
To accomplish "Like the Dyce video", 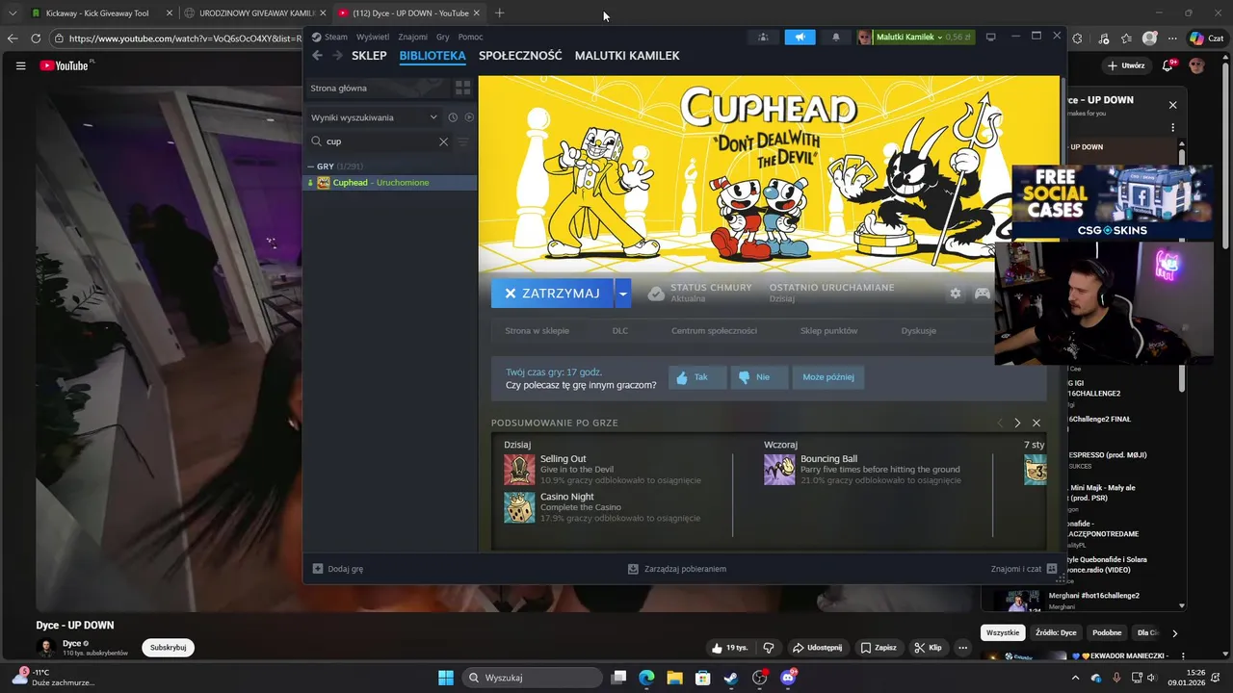I will pyautogui.click(x=730, y=648).
